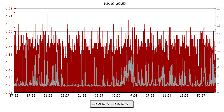Select the 11:34 time axis marker
224x112 pixels.
(167, 95)
